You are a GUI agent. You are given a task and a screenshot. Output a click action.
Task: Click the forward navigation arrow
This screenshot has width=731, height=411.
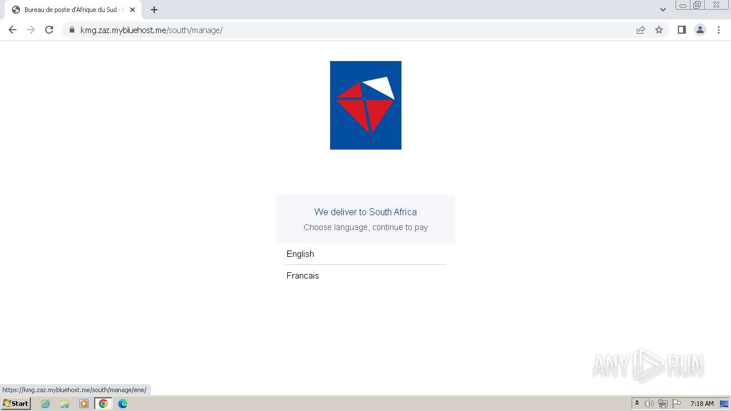tap(31, 30)
